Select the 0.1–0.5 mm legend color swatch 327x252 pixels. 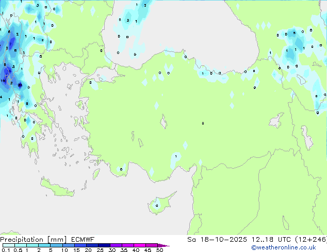[9, 245]
